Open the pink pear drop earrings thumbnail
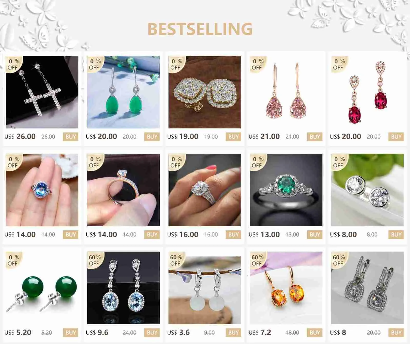 click(x=286, y=92)
